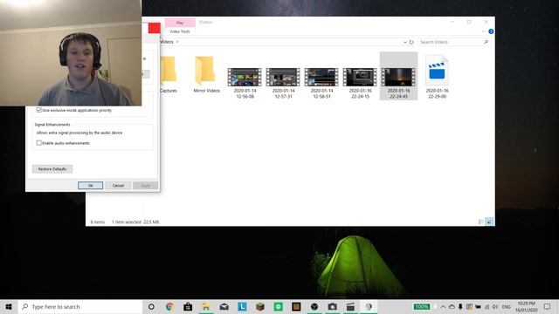Open OneDrive cloud icon in tray
Viewport: 559px width, 314px height.
point(452,306)
